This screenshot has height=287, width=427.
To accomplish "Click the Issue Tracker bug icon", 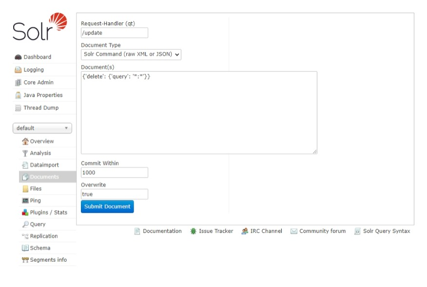I will (x=193, y=231).
